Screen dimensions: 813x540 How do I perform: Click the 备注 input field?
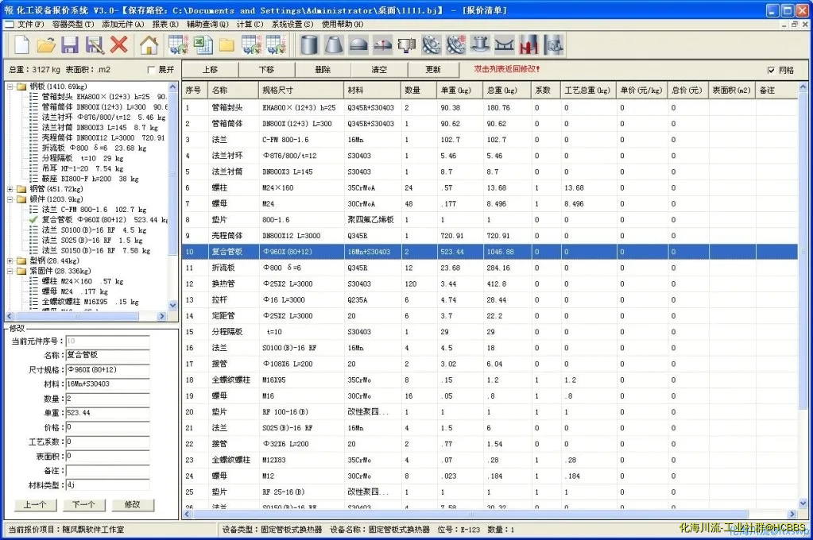[x=108, y=471]
